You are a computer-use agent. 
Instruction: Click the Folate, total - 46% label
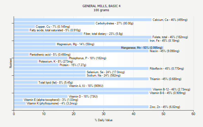click(170, 37)
